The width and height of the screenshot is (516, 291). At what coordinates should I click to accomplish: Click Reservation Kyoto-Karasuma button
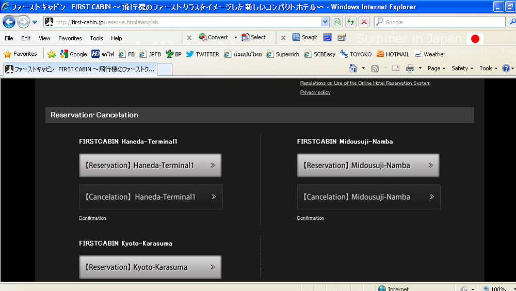click(150, 267)
